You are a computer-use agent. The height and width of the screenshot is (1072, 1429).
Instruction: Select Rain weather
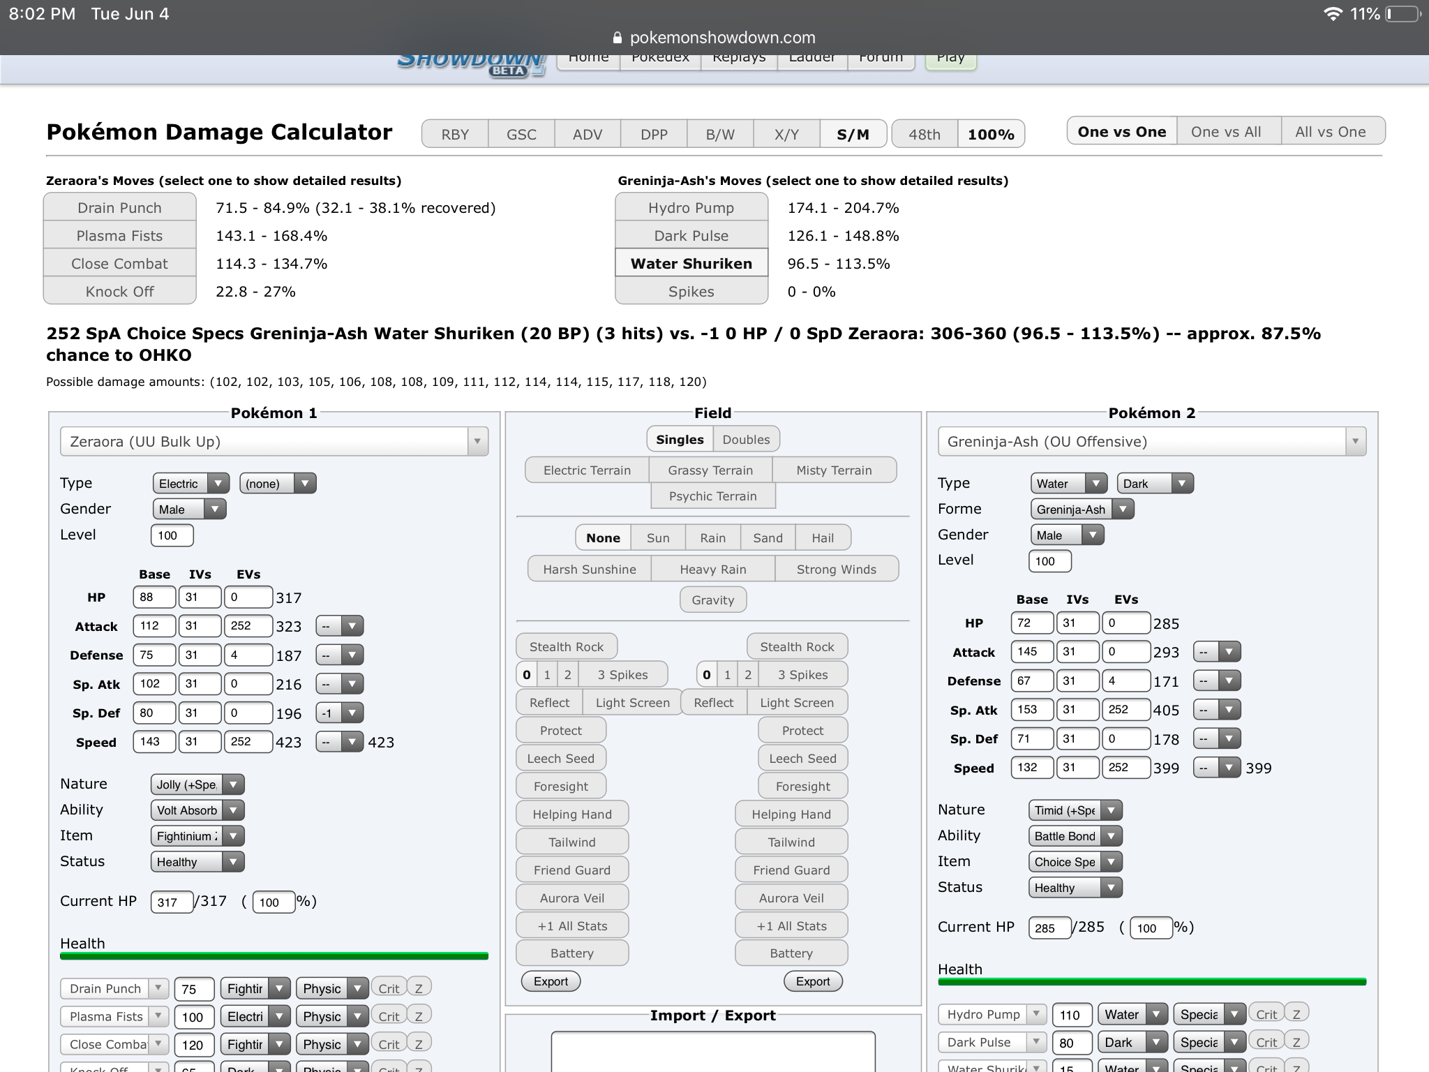coord(713,537)
